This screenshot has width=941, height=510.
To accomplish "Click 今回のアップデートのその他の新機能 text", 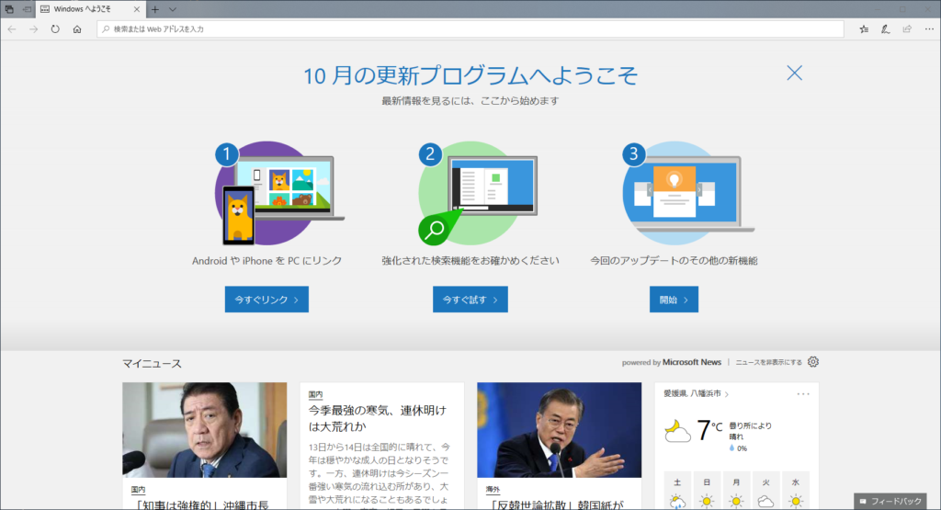I will [x=674, y=261].
